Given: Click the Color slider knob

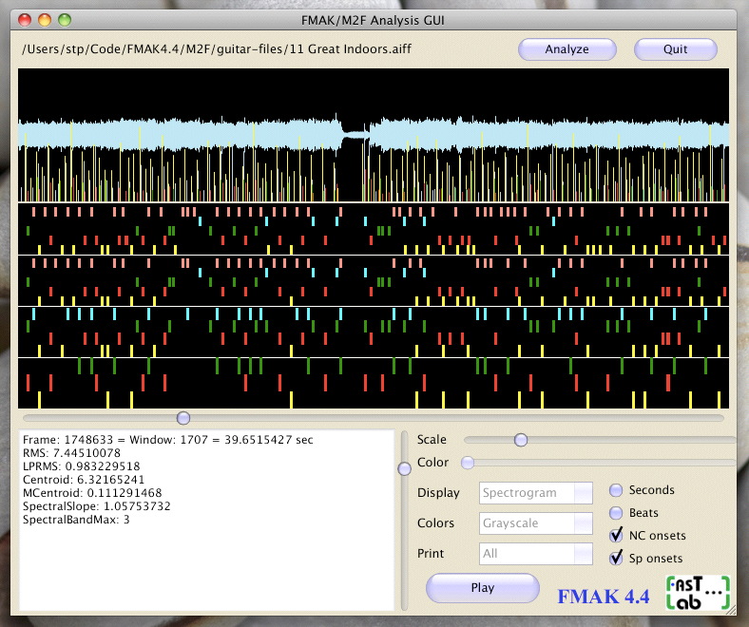Looking at the screenshot, I should pos(468,463).
